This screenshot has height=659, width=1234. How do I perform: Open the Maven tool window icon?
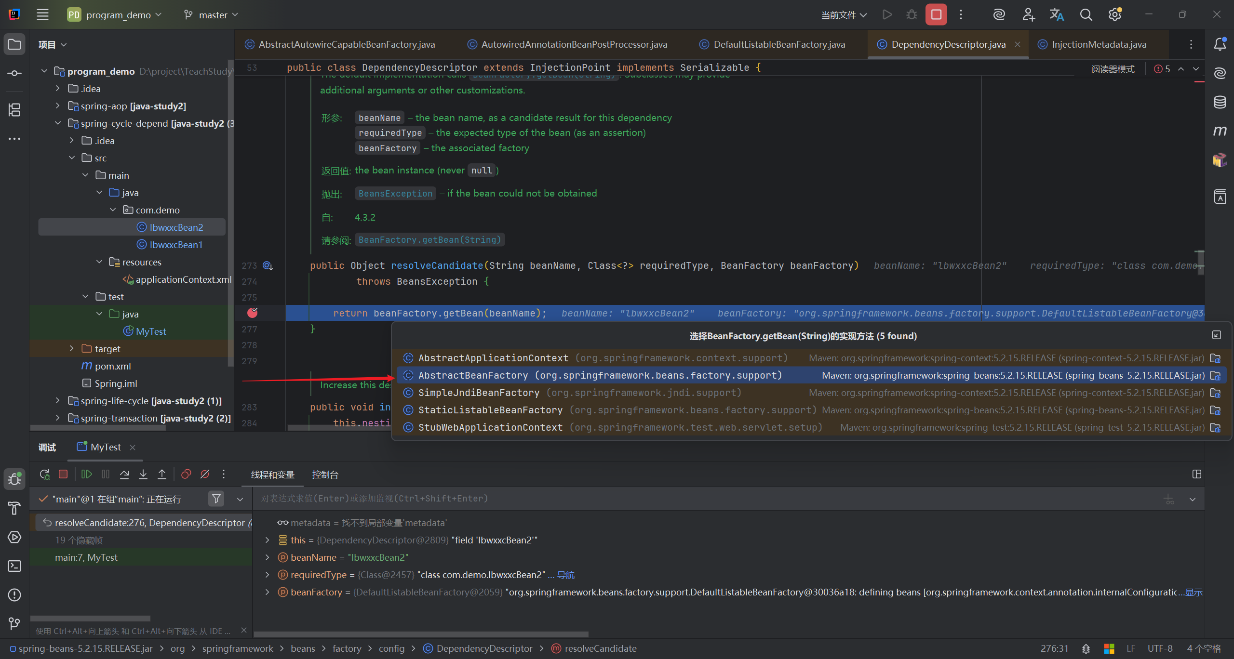(x=1220, y=131)
